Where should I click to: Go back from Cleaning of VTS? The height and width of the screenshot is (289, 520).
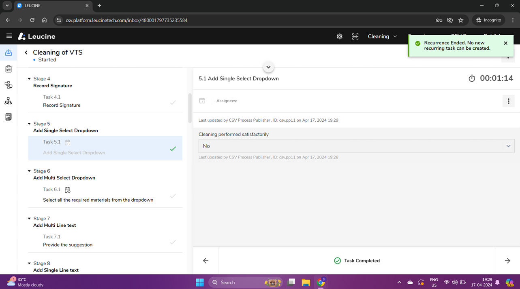tap(26, 53)
